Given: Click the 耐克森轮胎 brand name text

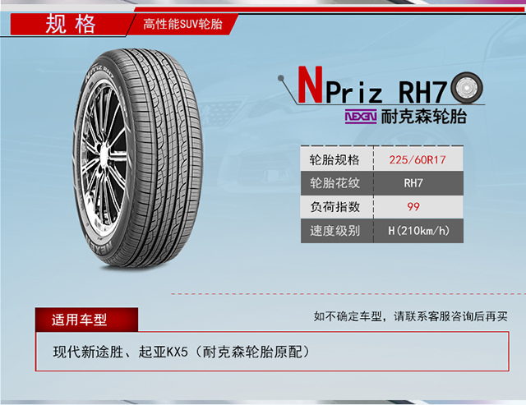Looking at the screenshot, I should tap(424, 117).
